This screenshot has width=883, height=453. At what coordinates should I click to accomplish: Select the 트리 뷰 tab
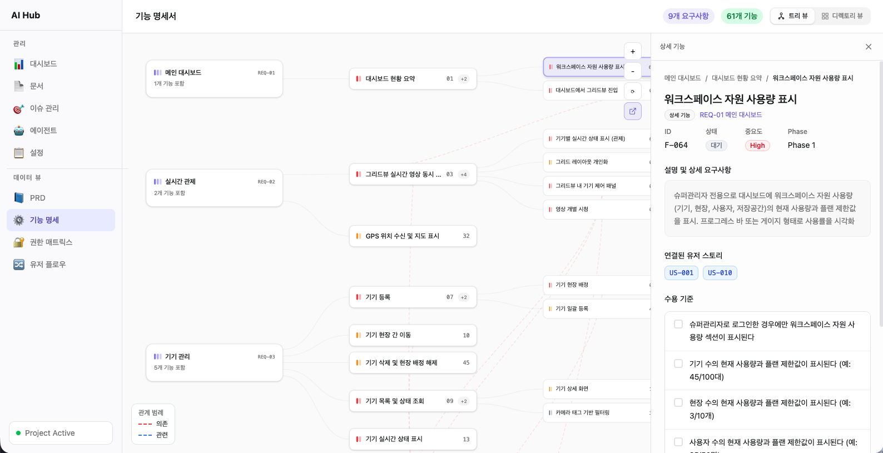pos(793,16)
